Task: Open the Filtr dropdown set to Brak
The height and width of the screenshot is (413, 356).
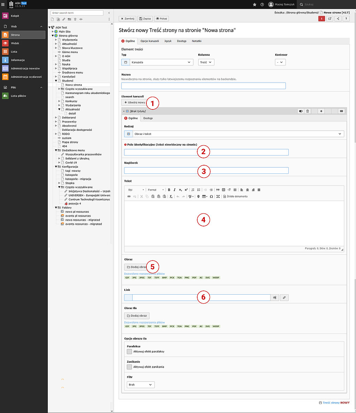Action: point(141,384)
